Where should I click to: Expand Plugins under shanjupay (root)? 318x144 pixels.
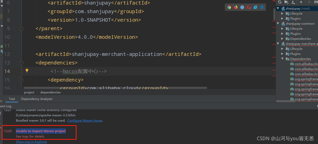click(x=282, y=19)
